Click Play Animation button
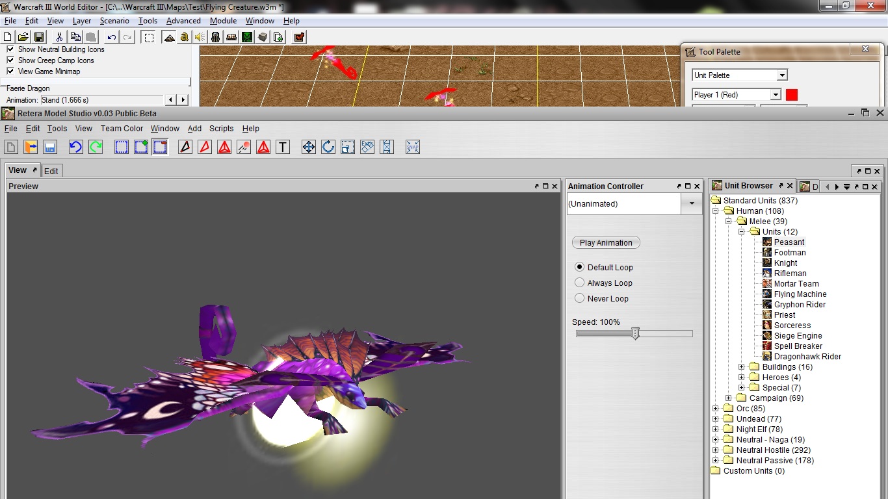Viewport: 888px width, 499px height. point(606,242)
